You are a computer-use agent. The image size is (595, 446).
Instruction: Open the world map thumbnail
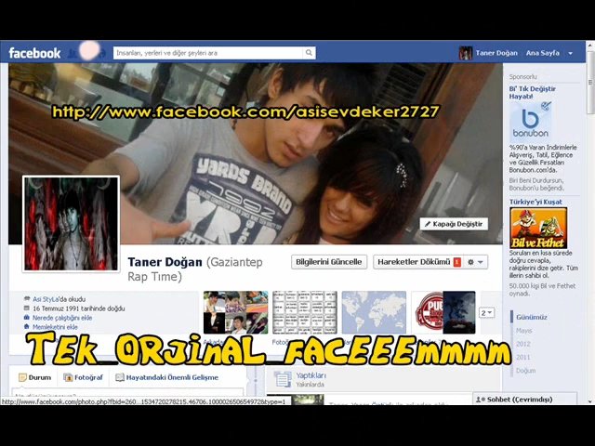(x=374, y=312)
